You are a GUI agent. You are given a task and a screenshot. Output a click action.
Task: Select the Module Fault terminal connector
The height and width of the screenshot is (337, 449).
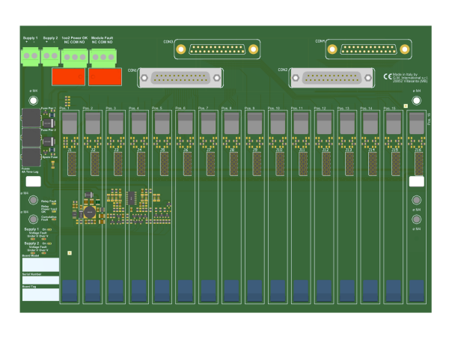pos(102,57)
